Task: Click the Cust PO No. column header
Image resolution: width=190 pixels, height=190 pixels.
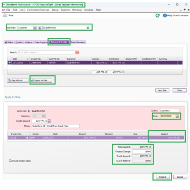Action: point(56,59)
